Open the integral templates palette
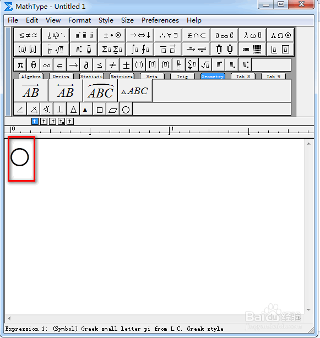The width and height of the screenshot is (320, 338). point(140,49)
